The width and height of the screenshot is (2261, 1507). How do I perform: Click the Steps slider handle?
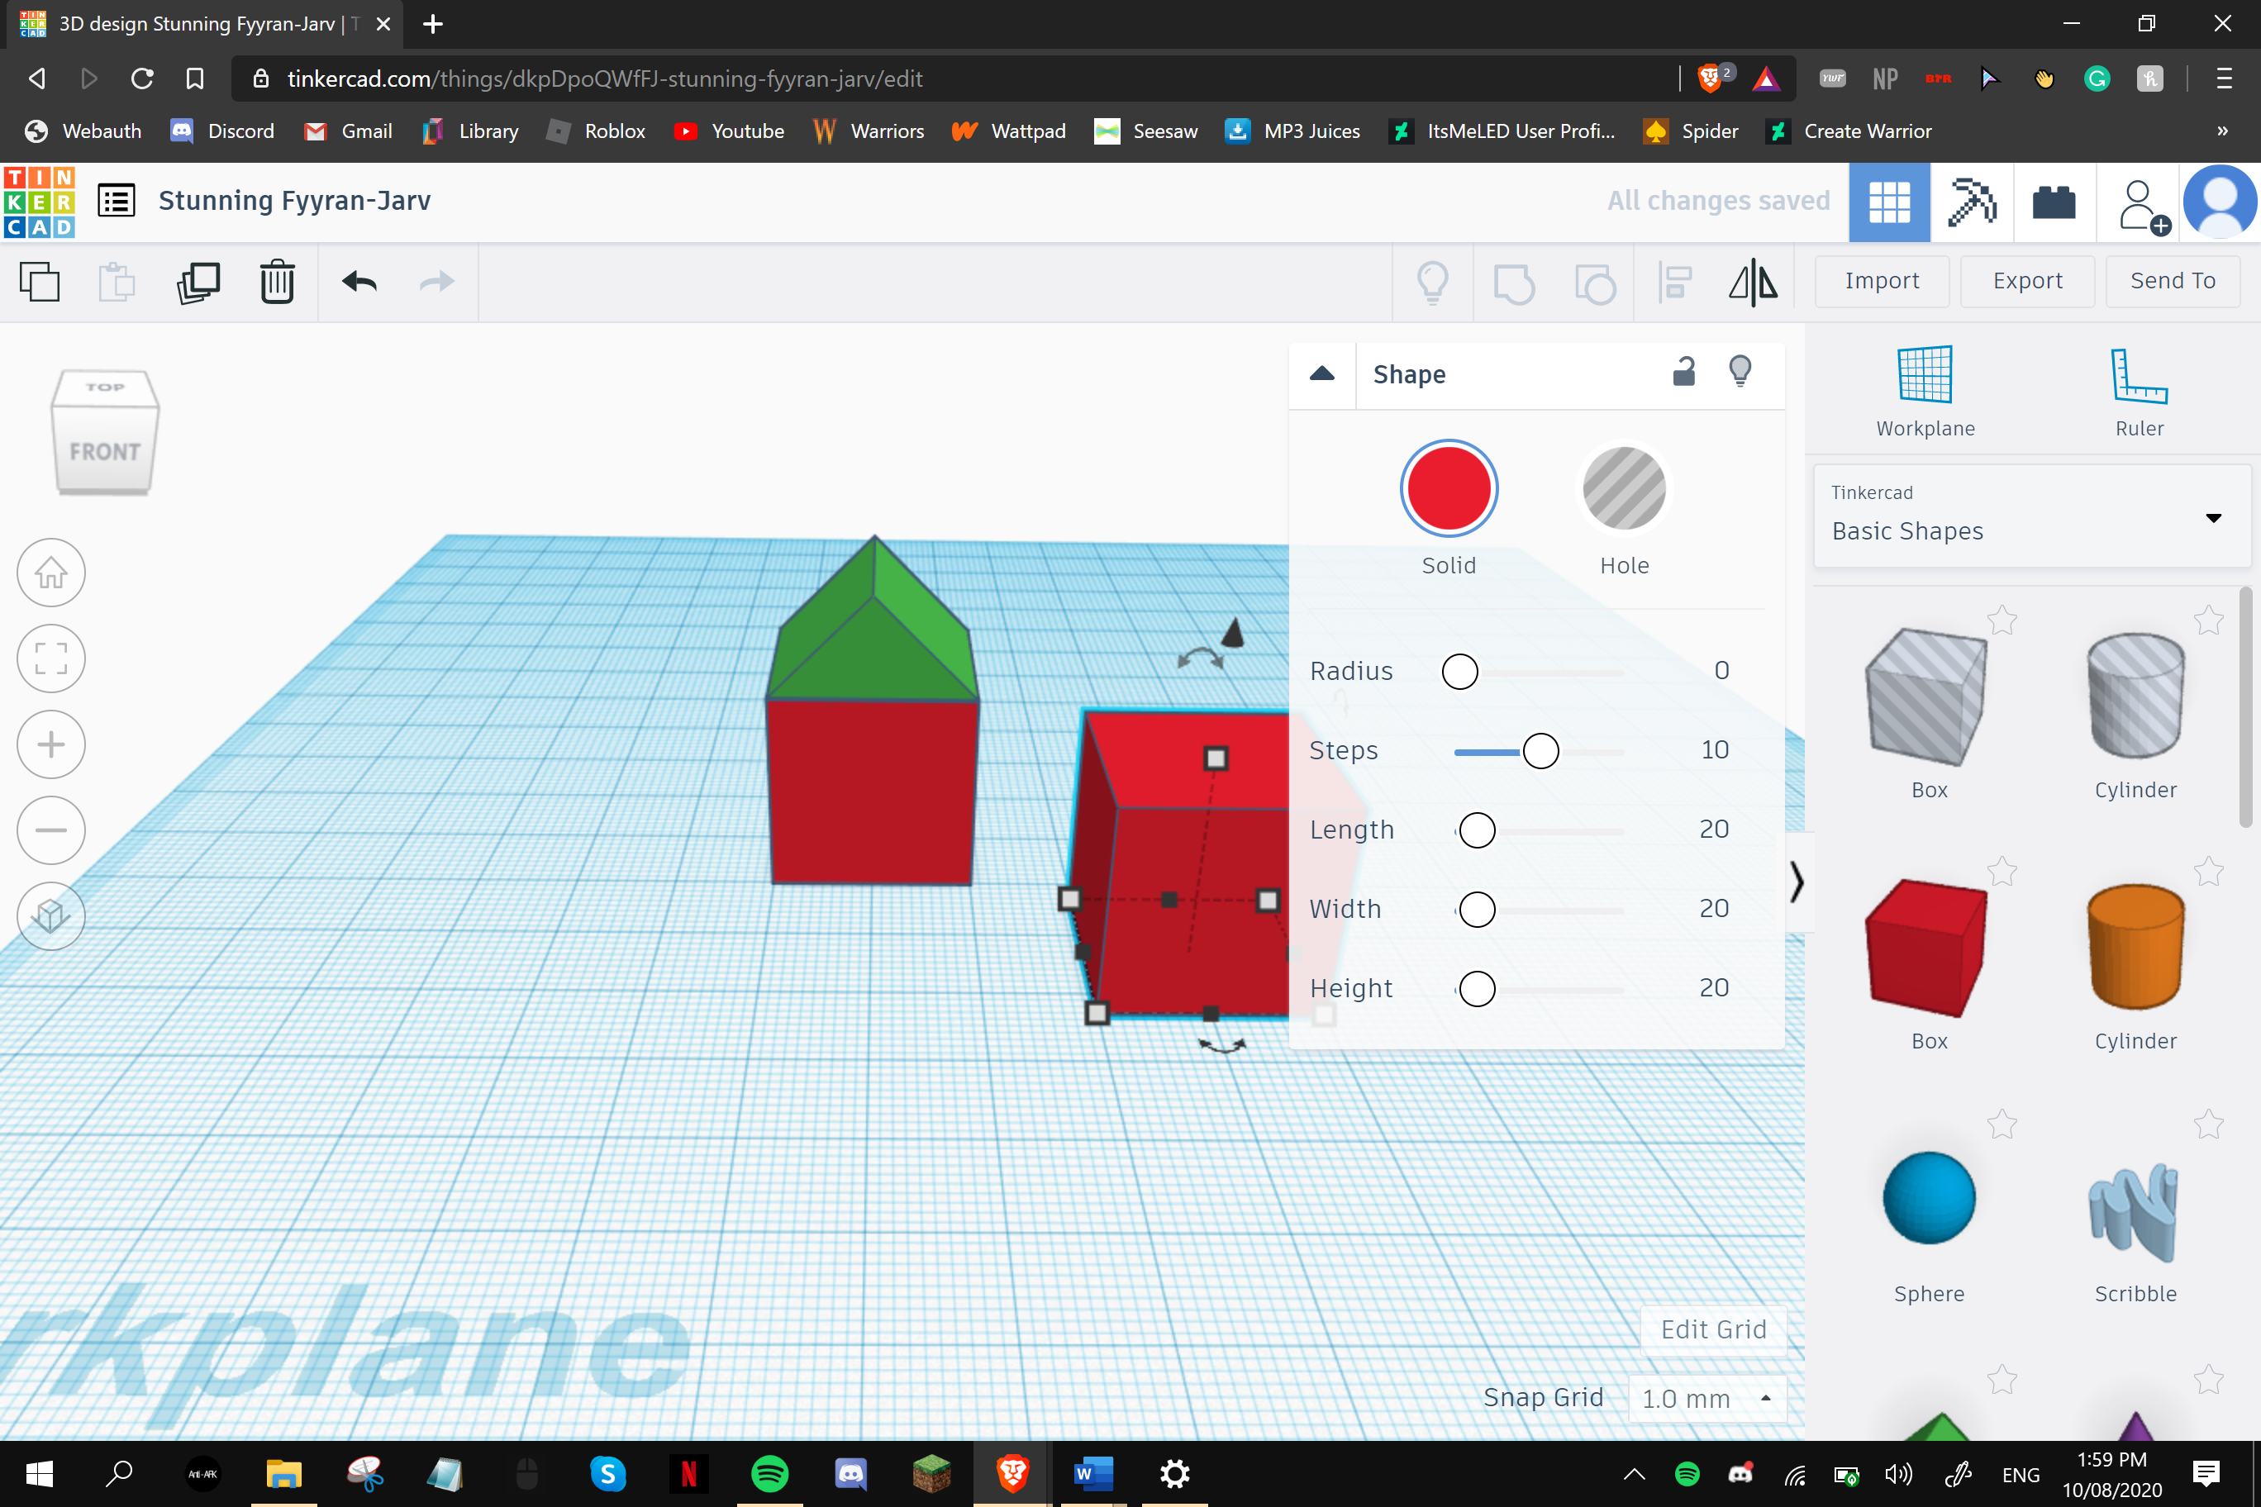1540,751
